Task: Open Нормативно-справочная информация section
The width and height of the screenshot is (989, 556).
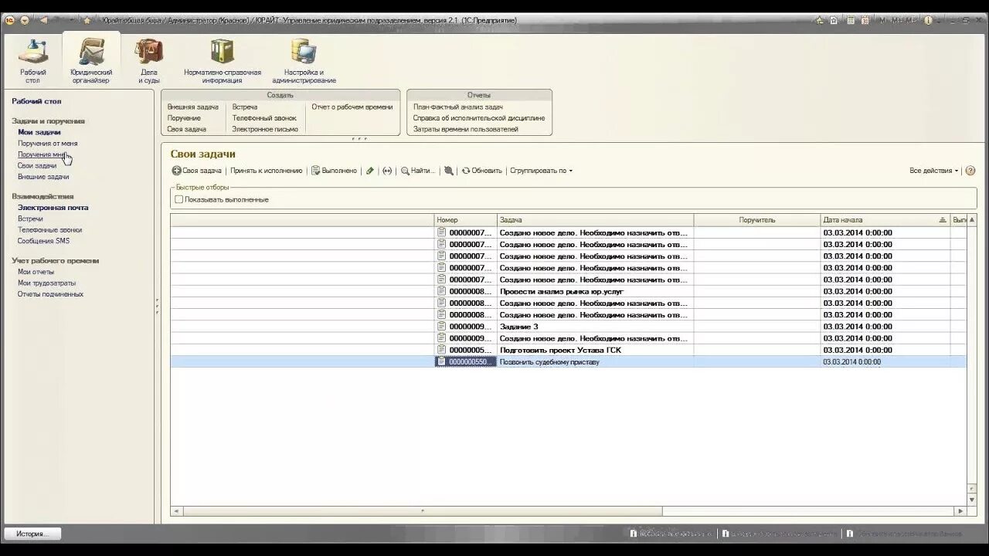Action: (223, 60)
